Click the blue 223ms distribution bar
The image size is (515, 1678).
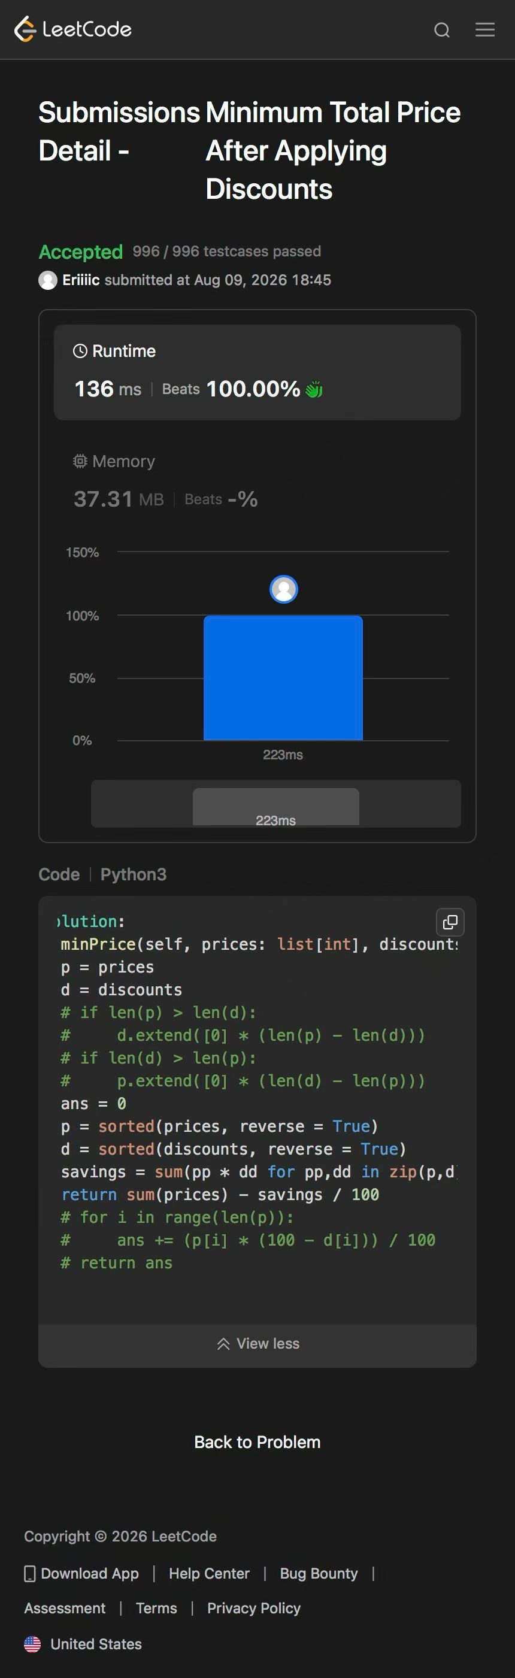(283, 677)
